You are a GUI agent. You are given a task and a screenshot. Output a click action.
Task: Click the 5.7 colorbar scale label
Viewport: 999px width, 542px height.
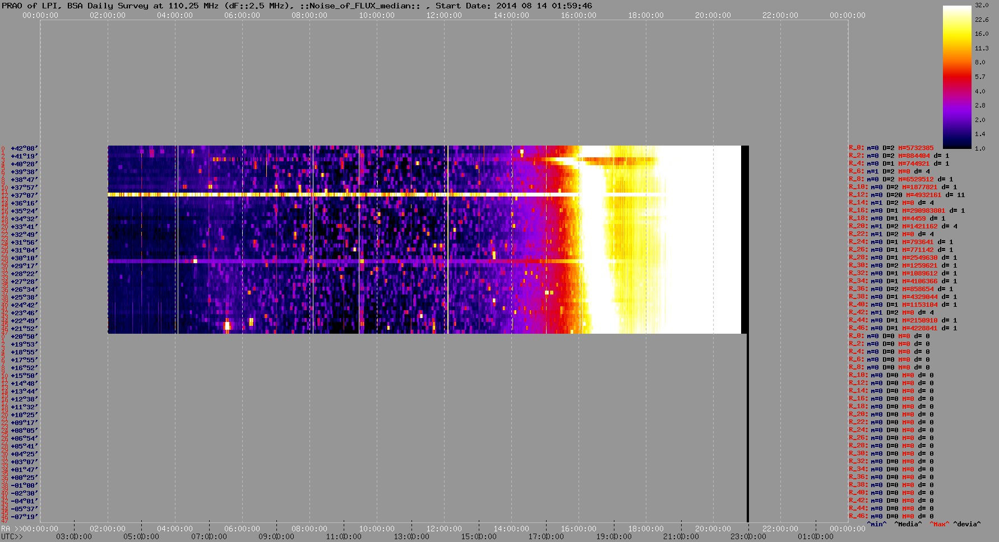coord(980,77)
